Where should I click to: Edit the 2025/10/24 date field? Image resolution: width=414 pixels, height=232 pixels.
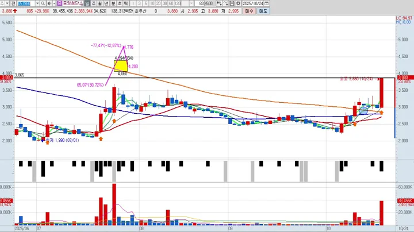pyautogui.click(x=253, y=3)
